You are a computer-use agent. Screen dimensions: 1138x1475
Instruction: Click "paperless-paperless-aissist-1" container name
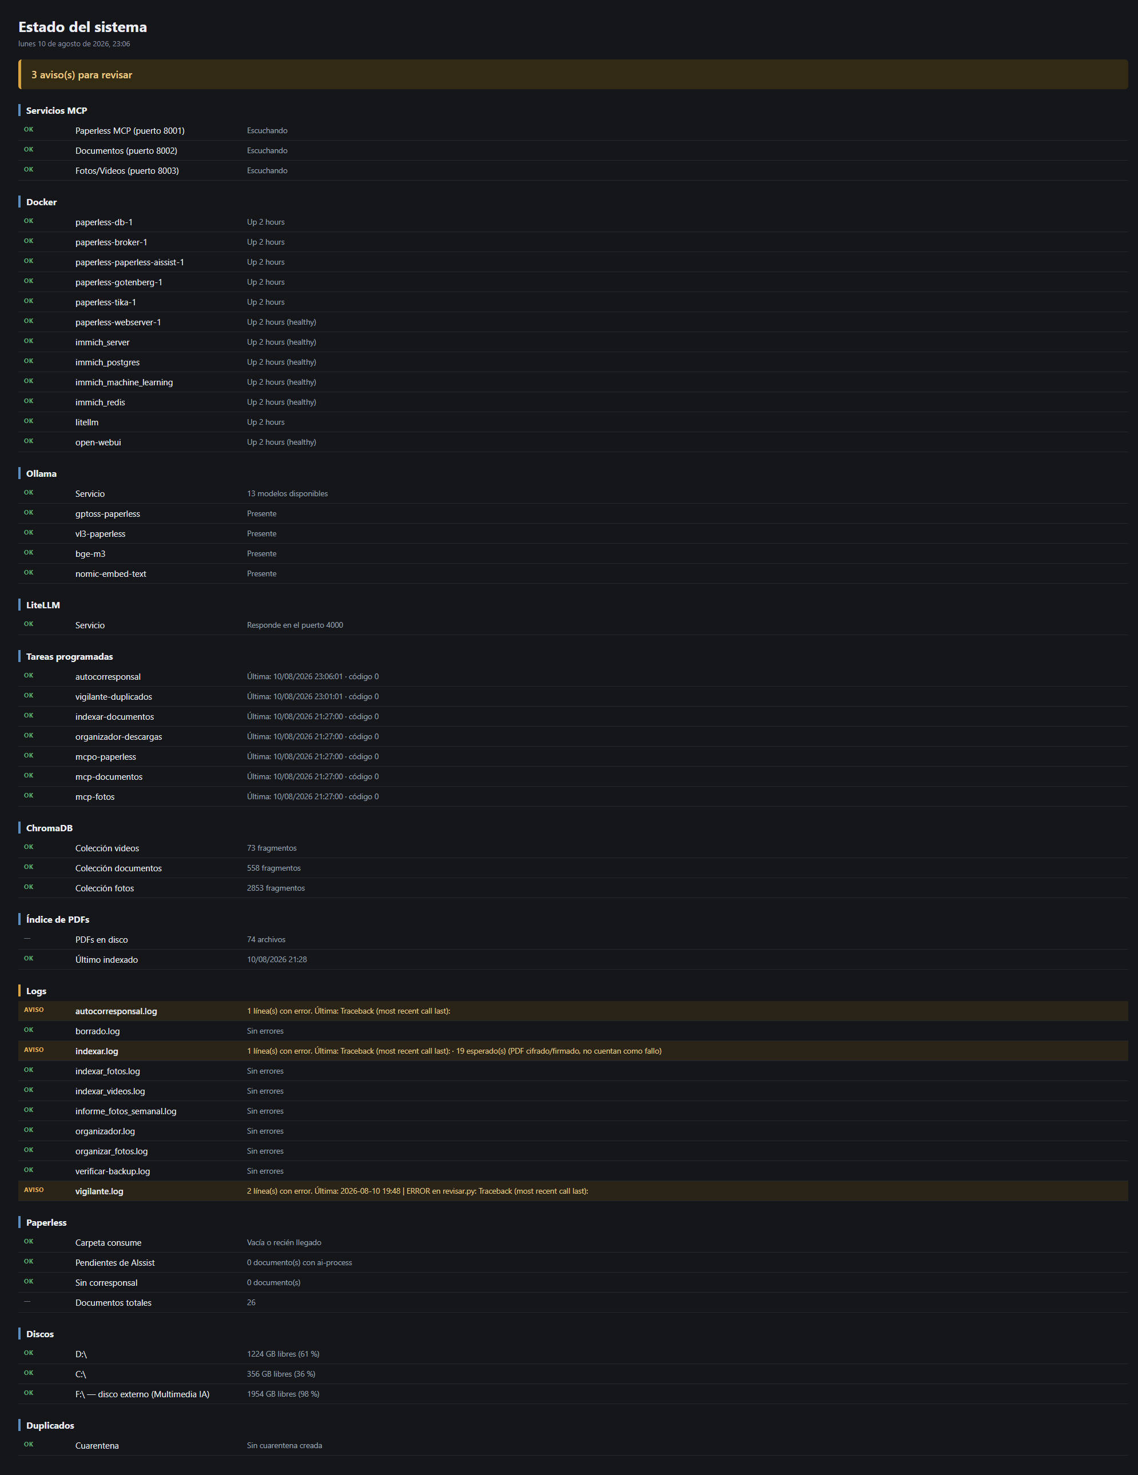point(130,262)
